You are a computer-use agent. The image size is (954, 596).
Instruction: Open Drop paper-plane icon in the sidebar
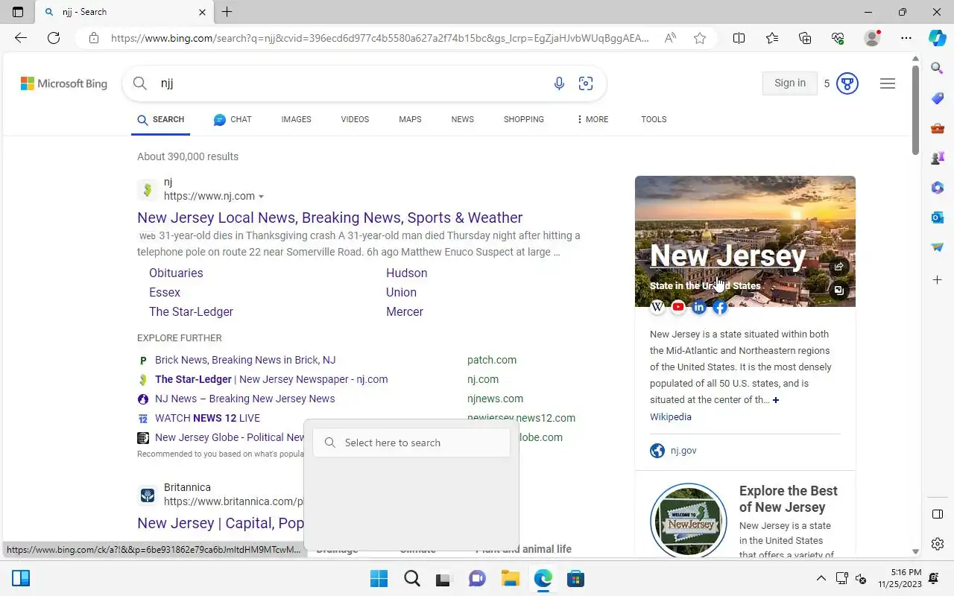pyautogui.click(x=938, y=247)
